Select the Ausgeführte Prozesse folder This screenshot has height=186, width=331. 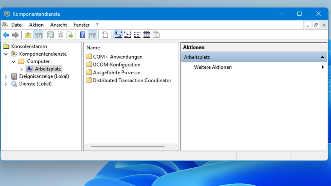pos(116,73)
